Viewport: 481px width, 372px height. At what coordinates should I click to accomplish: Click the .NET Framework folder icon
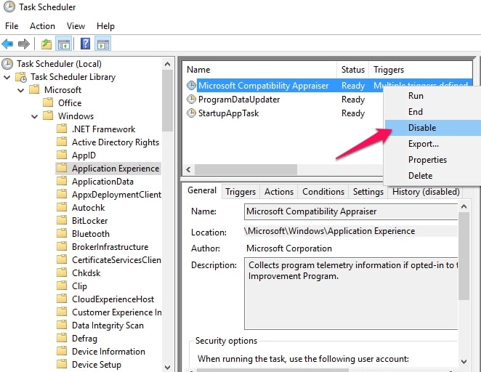[x=62, y=129]
